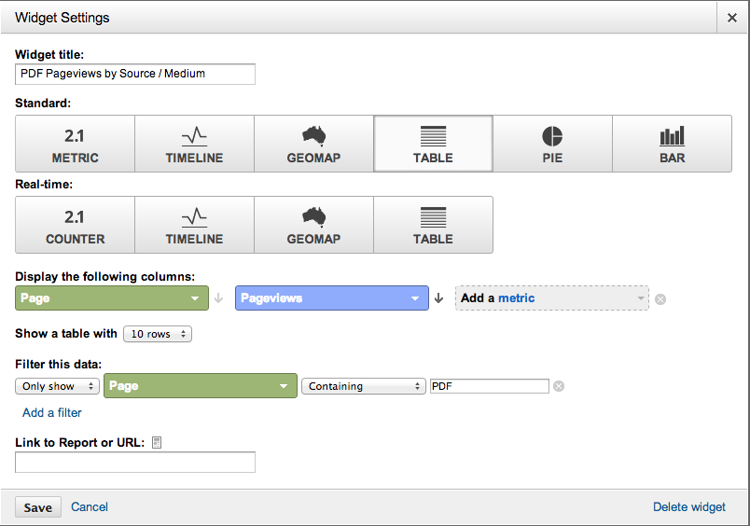Screen dimensions: 750x526
Task: Choose the real-time Timeline widget
Action: pyautogui.click(x=194, y=225)
